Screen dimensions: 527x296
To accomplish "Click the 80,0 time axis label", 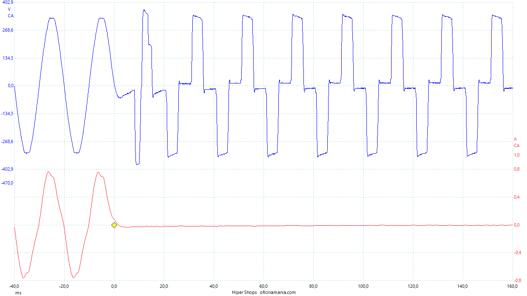I will pyautogui.click(x=314, y=286).
